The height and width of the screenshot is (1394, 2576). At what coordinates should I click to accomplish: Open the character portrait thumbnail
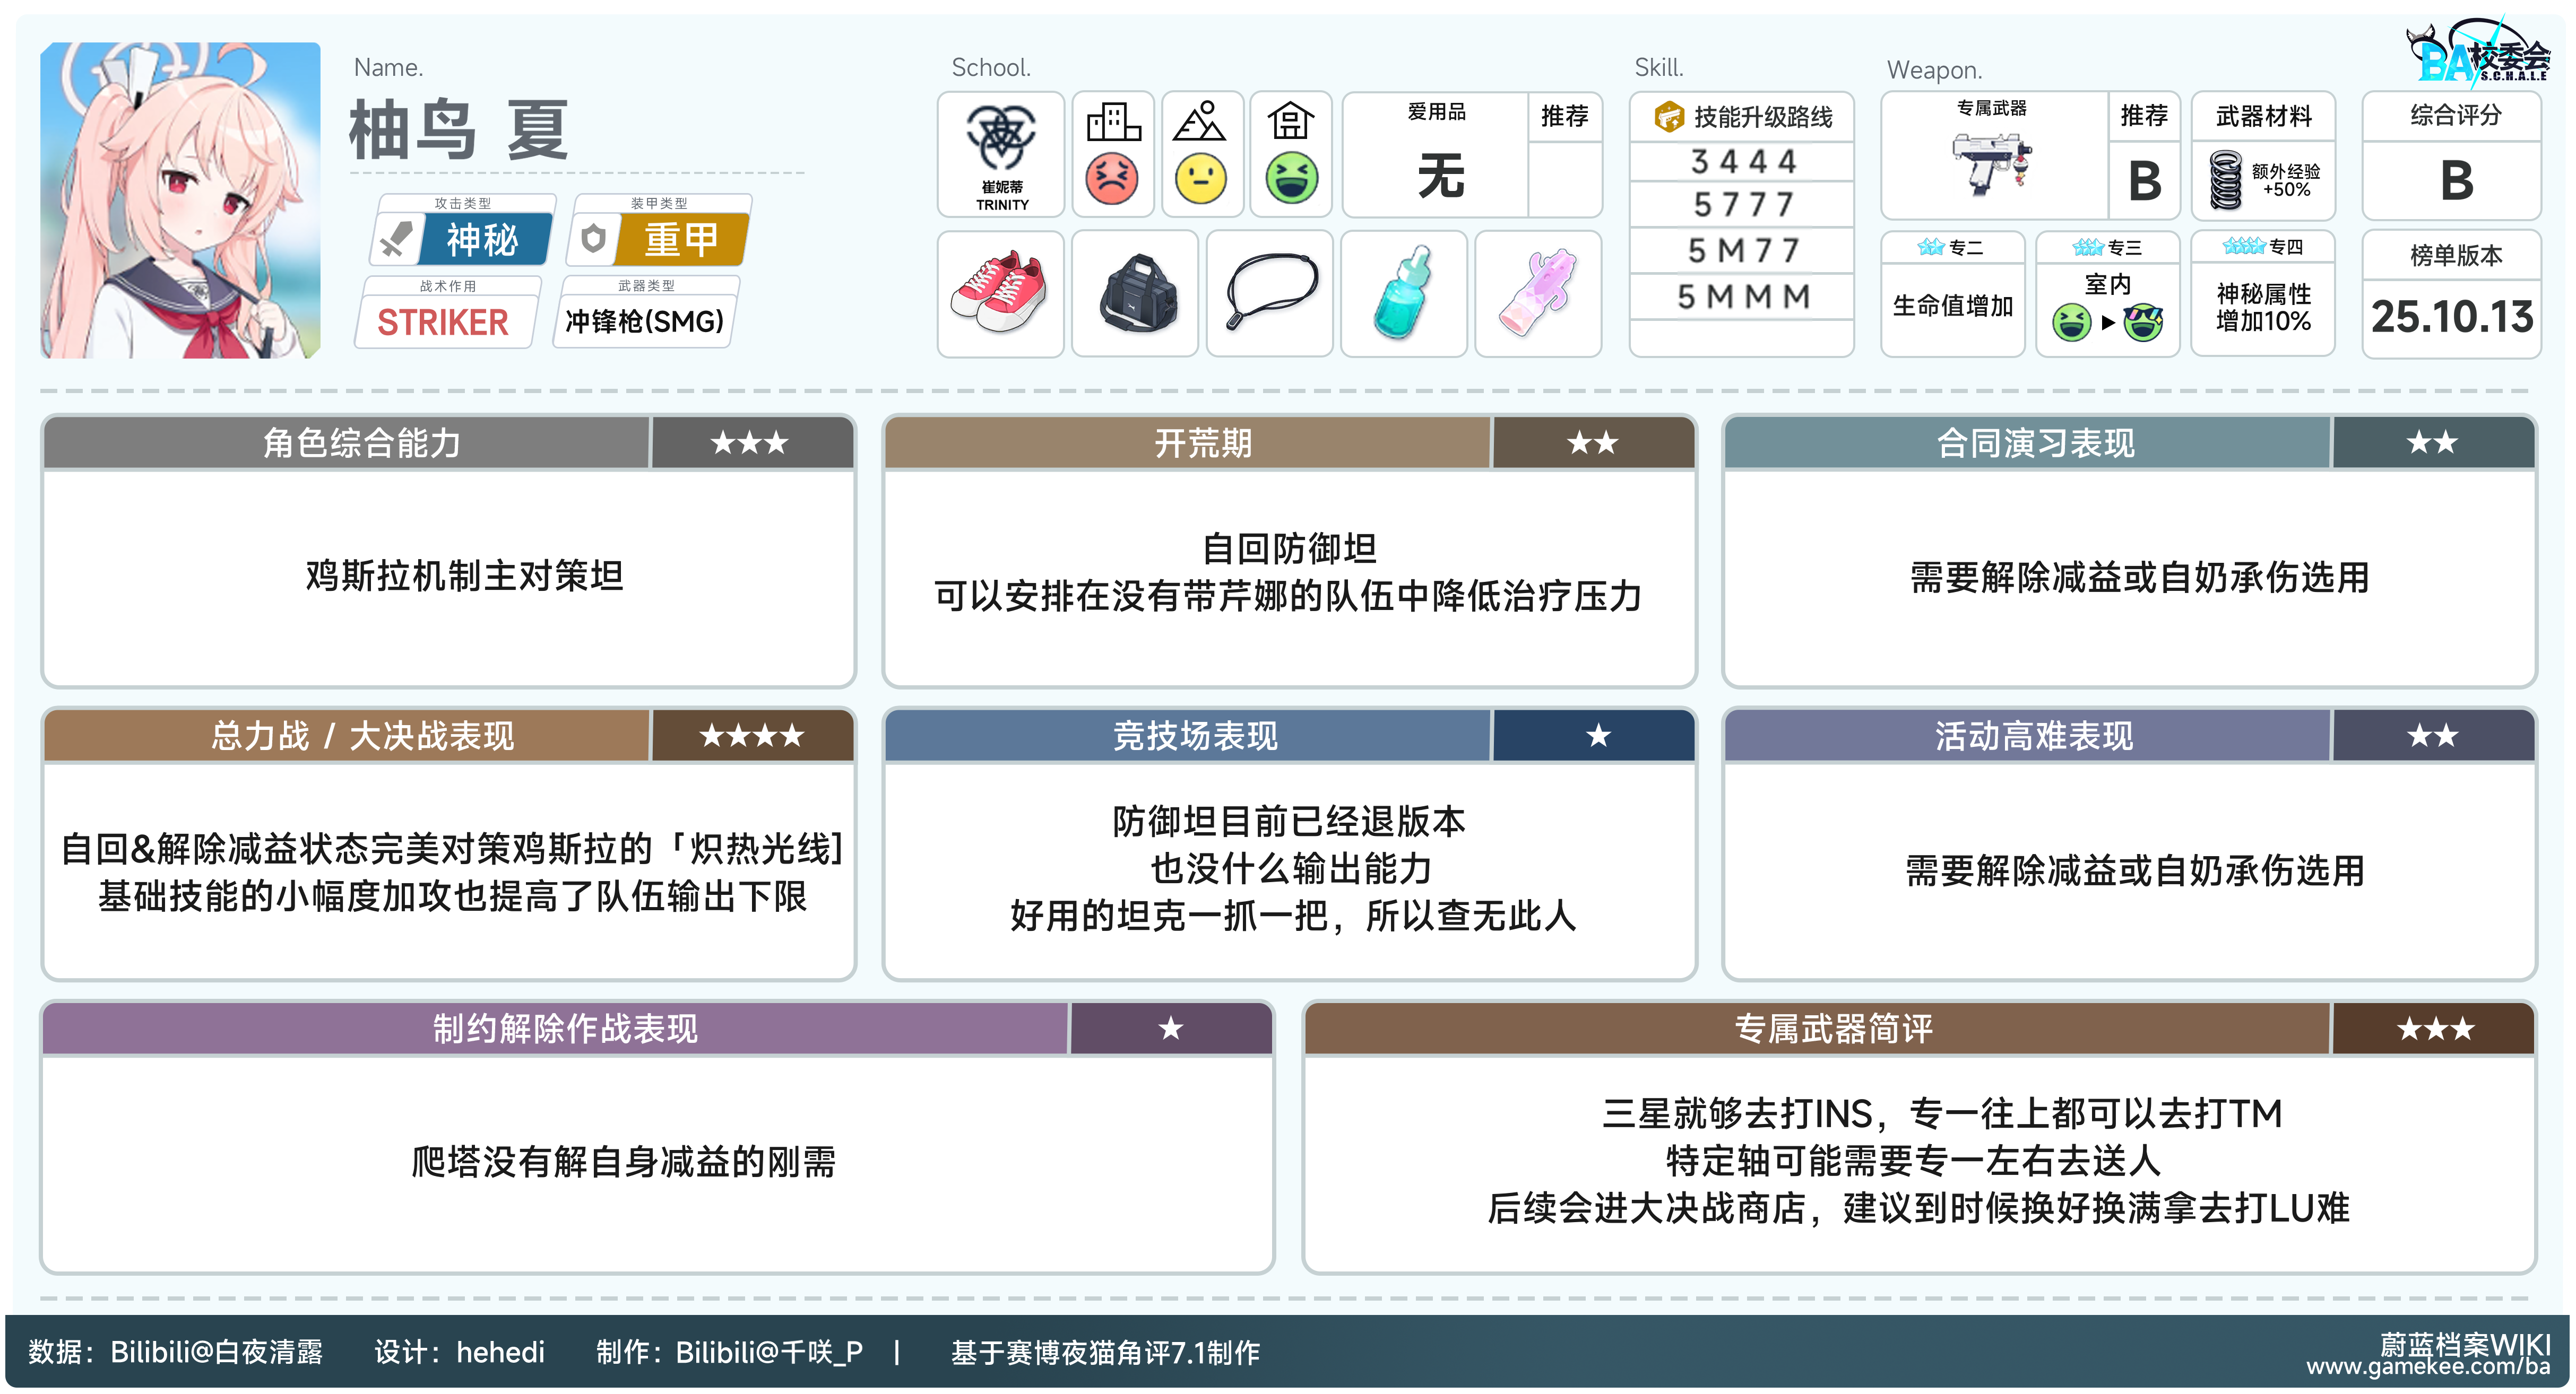pyautogui.click(x=180, y=200)
